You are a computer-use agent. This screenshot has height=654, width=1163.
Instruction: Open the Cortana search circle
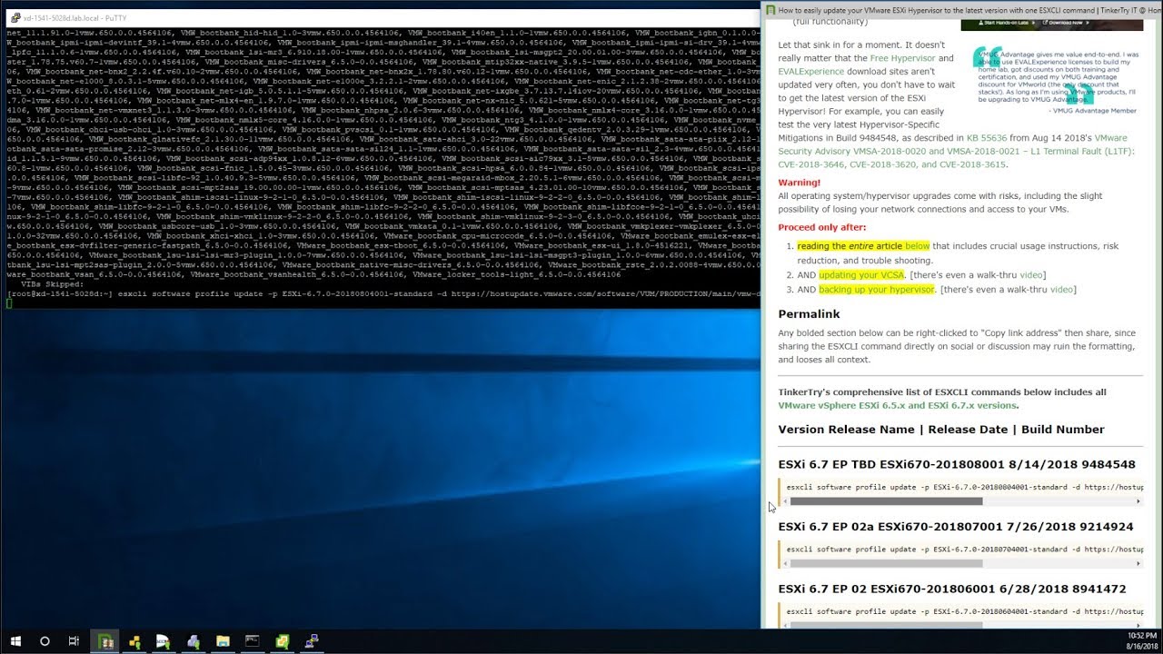tap(45, 641)
